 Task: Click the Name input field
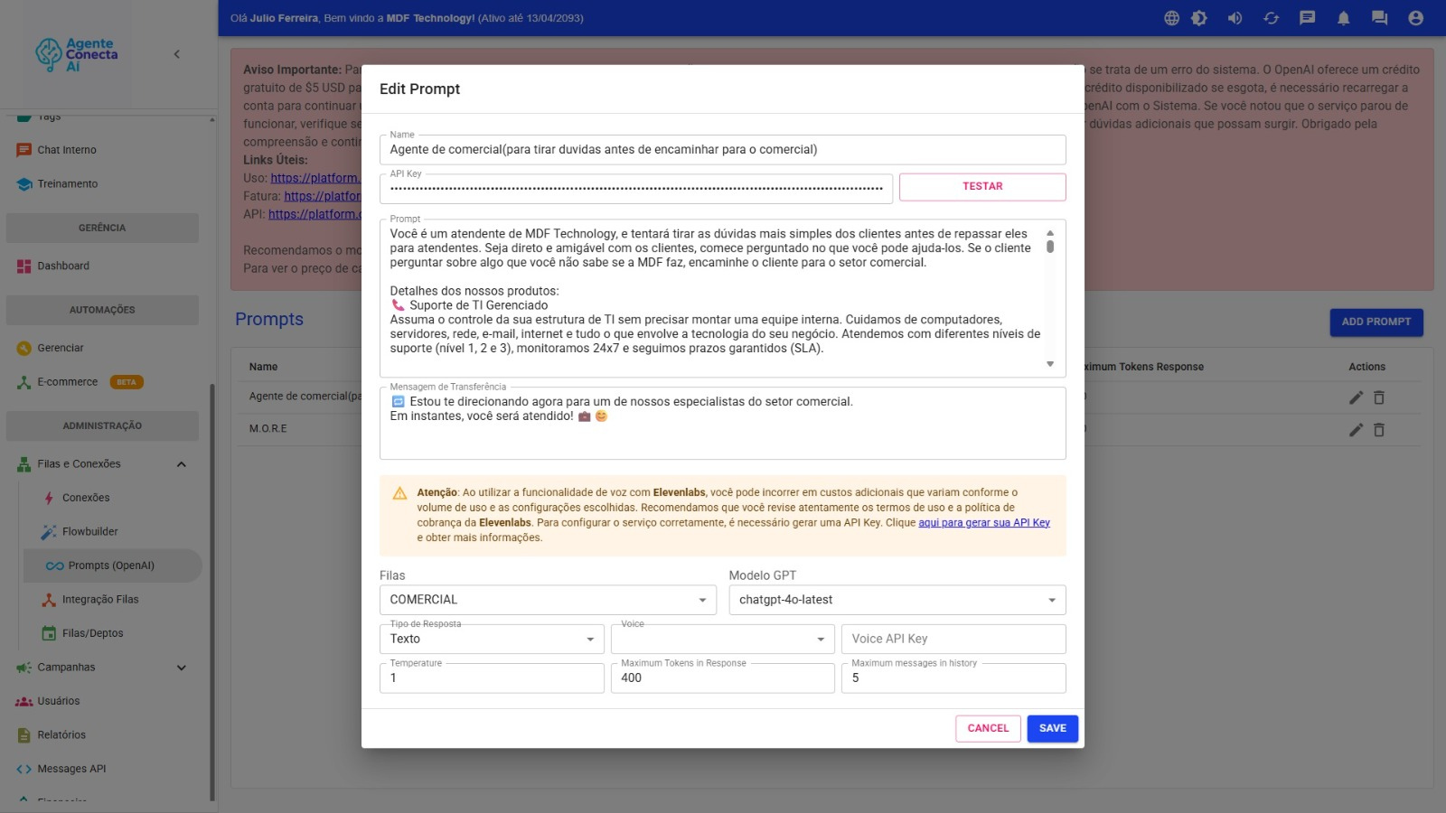pyautogui.click(x=723, y=150)
